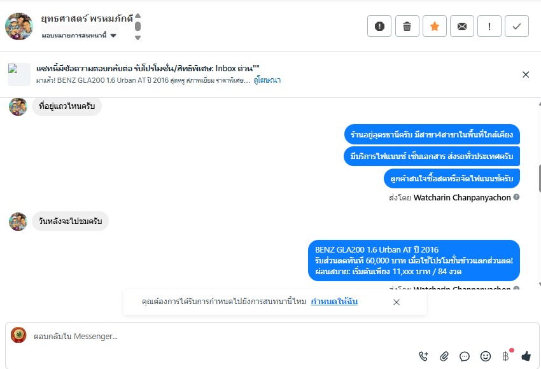Viewport: 541px width, 369px height.
Task: Open the assign conversation dropdown
Action: [x=80, y=35]
